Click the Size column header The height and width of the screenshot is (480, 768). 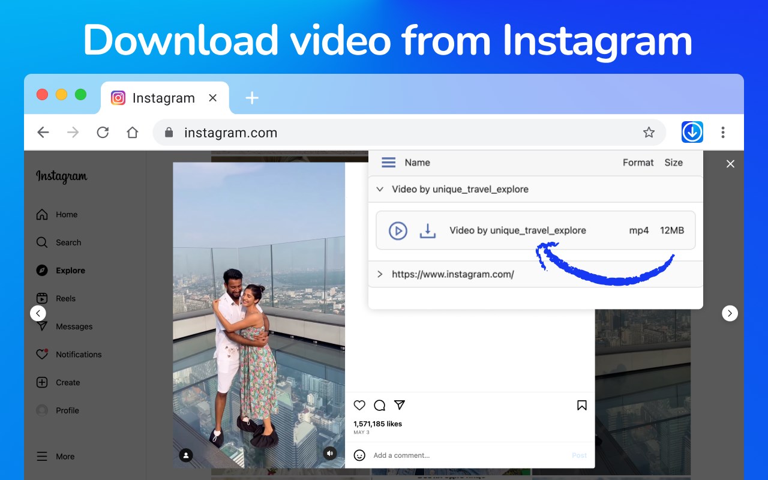[674, 163]
